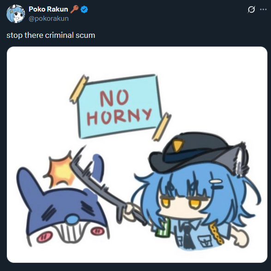The width and height of the screenshot is (271, 271).
Task: Click the key emoji beside Poko Rakun
Action: click(x=74, y=9)
